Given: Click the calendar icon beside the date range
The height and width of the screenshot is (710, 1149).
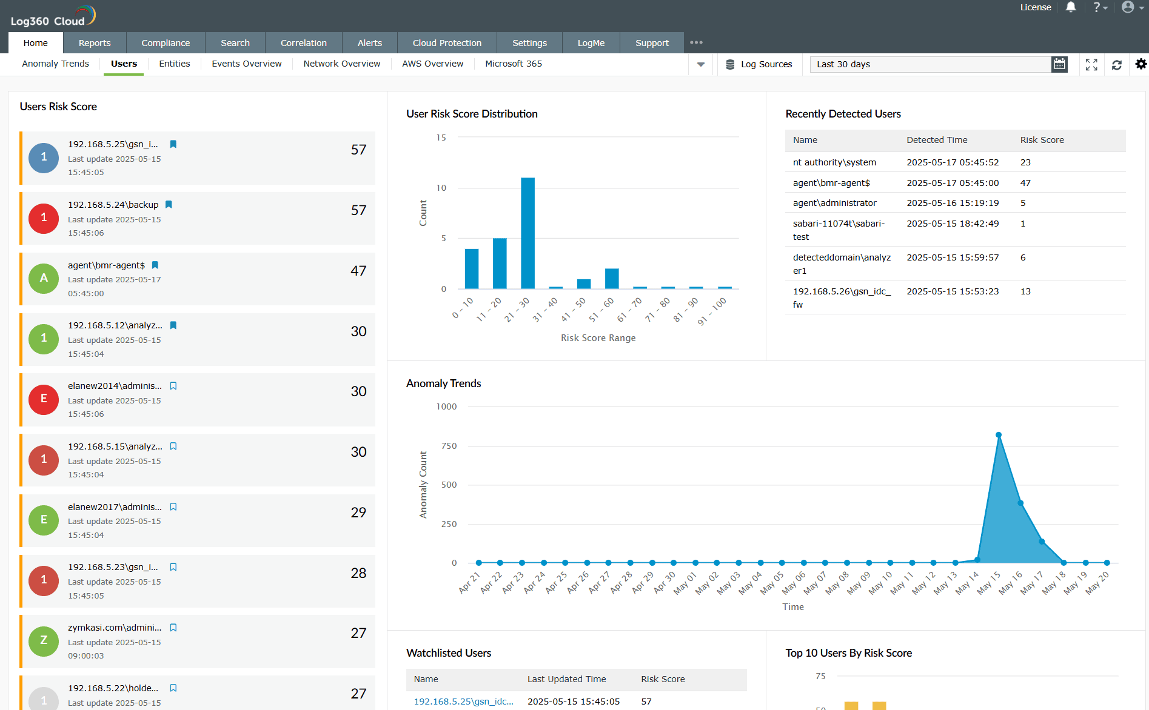Looking at the screenshot, I should [1059, 64].
